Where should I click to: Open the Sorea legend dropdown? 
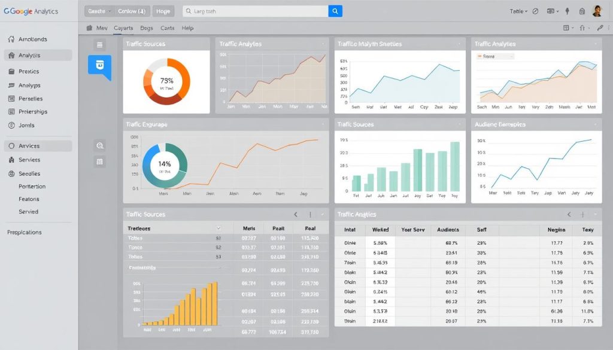pos(495,57)
